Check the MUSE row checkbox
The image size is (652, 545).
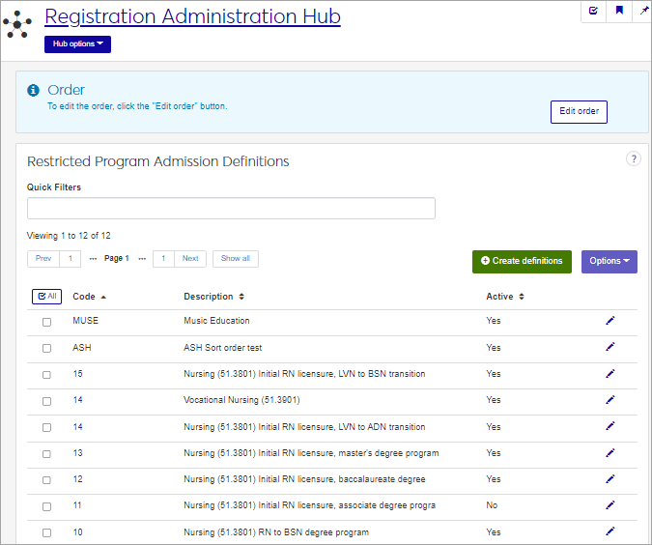pyautogui.click(x=46, y=322)
